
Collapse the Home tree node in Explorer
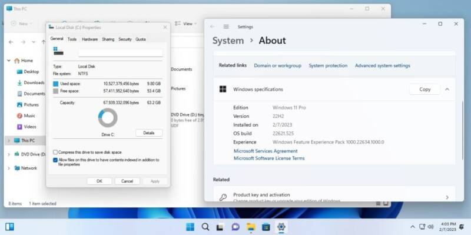click(9, 61)
